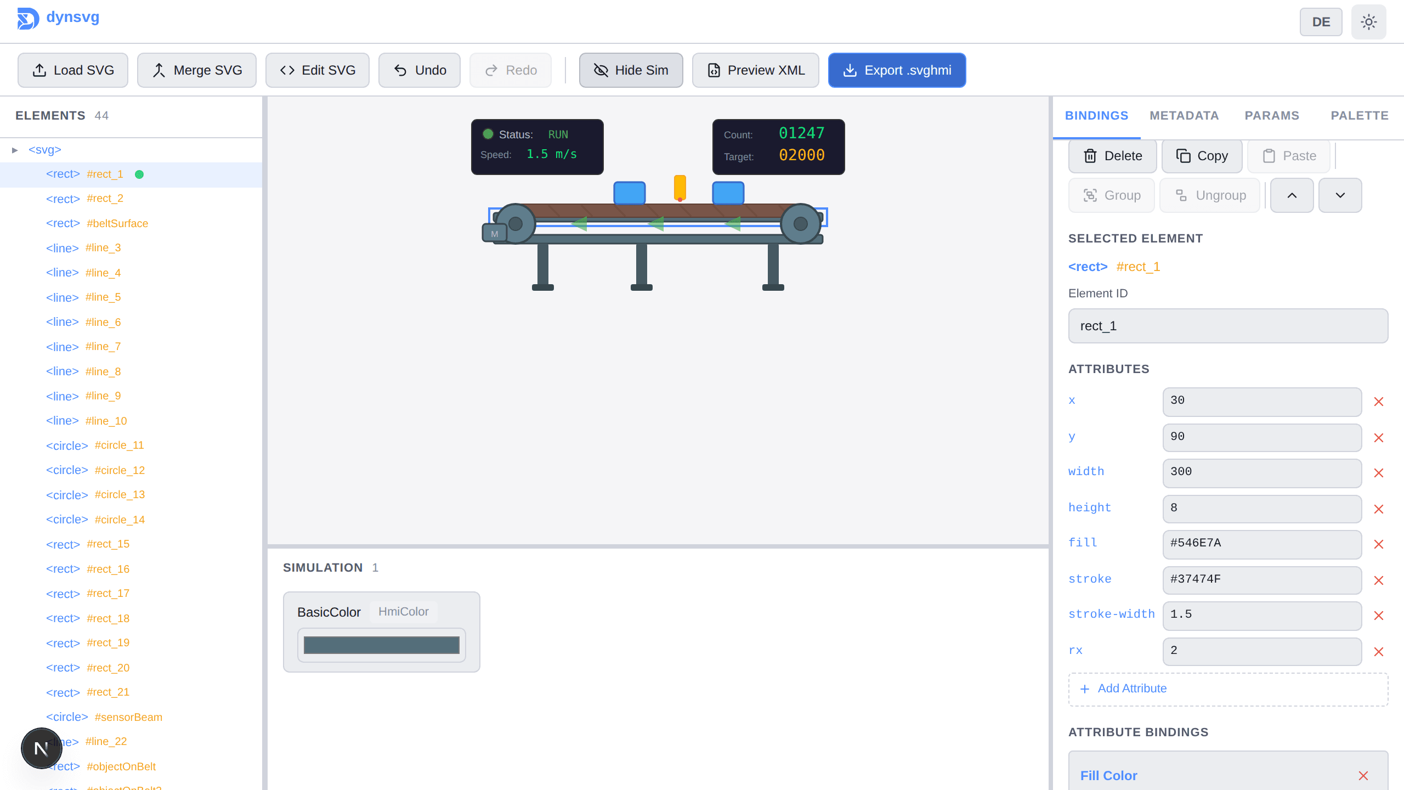This screenshot has width=1404, height=790.
Task: Select the Edit SVG code icon
Action: pyautogui.click(x=288, y=70)
